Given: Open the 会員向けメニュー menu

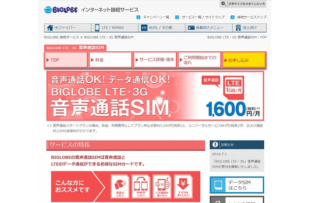Looking at the screenshot, I should pyautogui.click(x=209, y=27).
